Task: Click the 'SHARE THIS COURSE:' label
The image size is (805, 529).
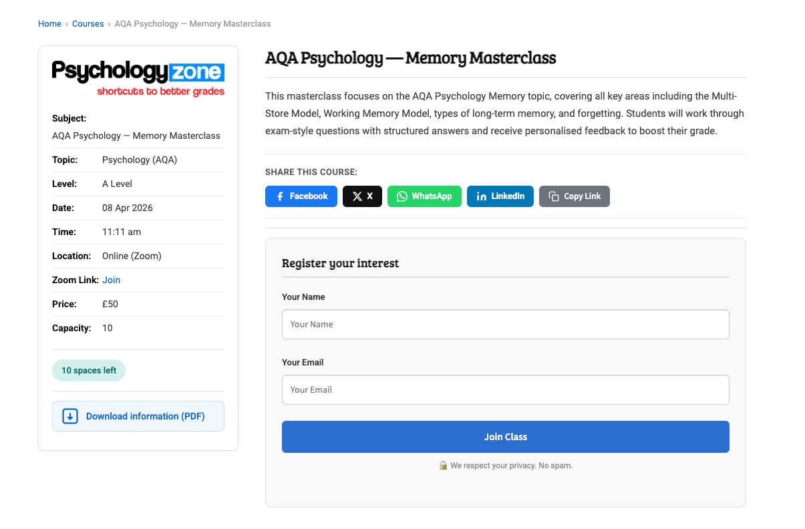Action: click(x=311, y=172)
